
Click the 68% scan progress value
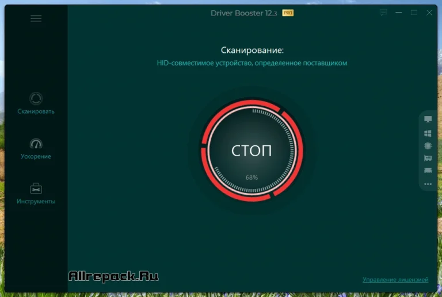click(252, 178)
